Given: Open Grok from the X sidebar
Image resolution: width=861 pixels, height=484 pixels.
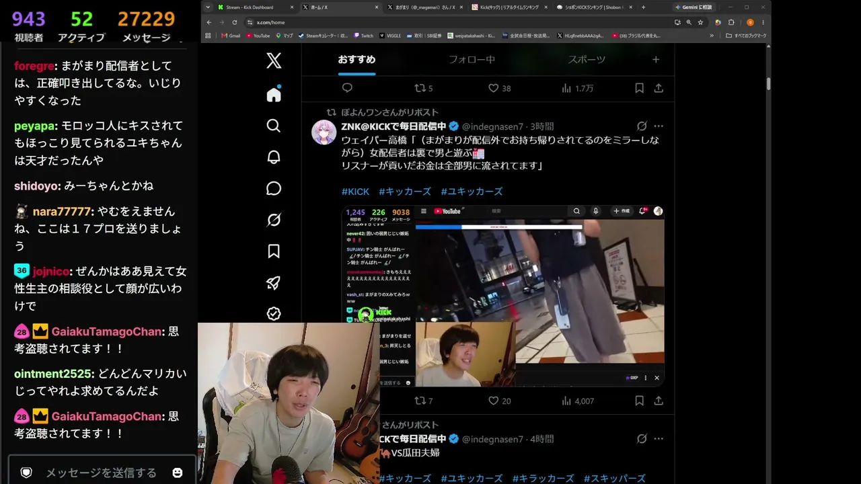Looking at the screenshot, I should pyautogui.click(x=274, y=220).
